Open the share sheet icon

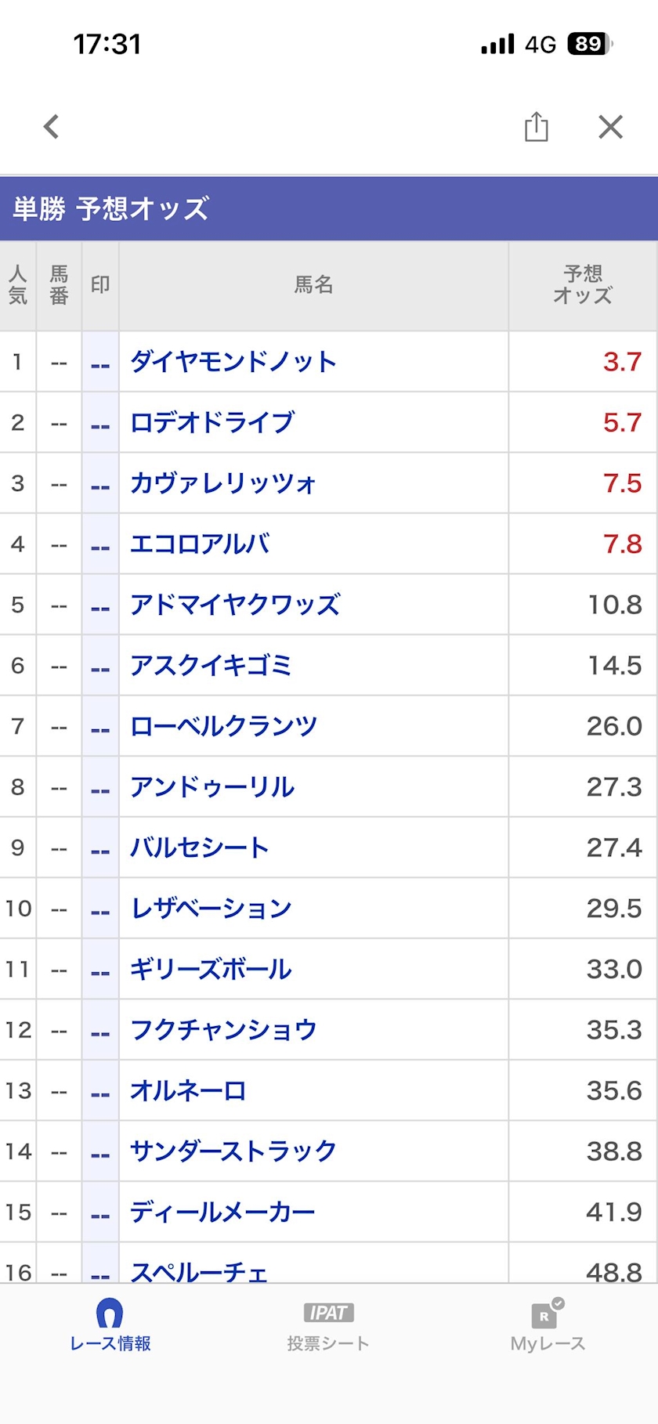(537, 126)
